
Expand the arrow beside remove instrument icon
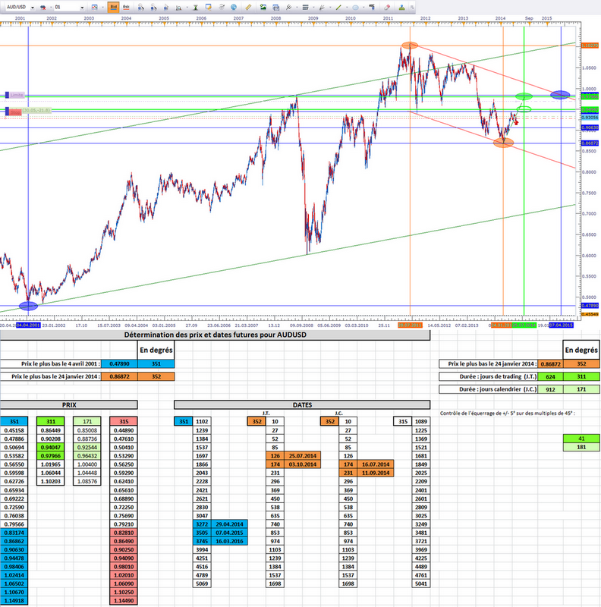pos(50,8)
